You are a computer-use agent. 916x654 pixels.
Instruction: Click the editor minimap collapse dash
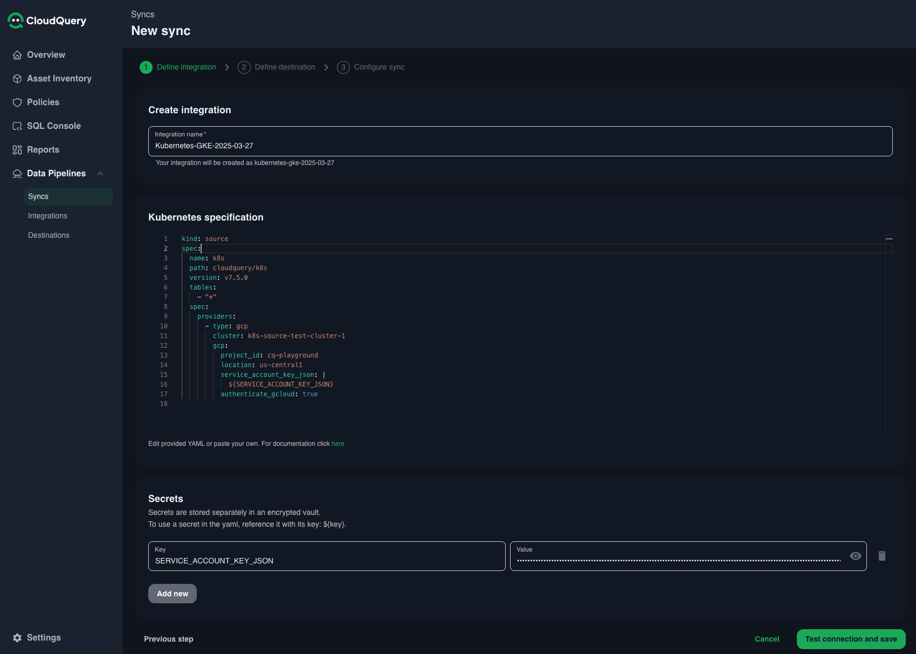pyautogui.click(x=889, y=238)
